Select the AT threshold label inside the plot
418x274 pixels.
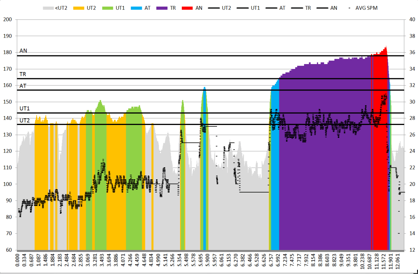23,86
